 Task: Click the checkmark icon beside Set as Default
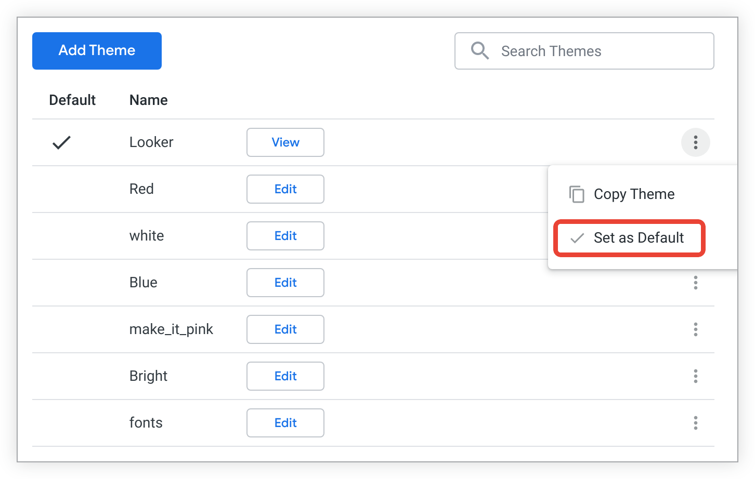click(x=577, y=238)
